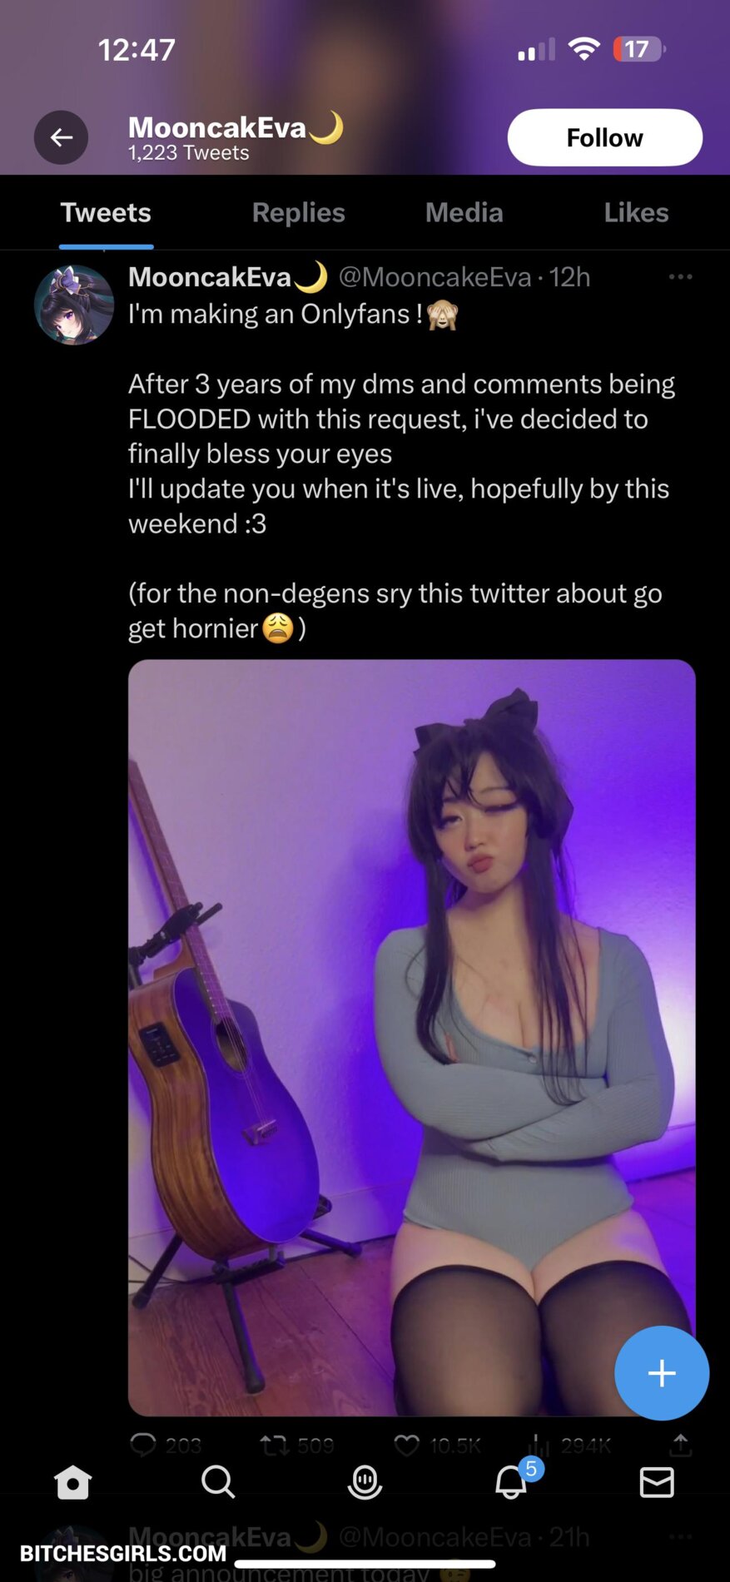Open the tweet's three-dot more menu

[x=680, y=277]
